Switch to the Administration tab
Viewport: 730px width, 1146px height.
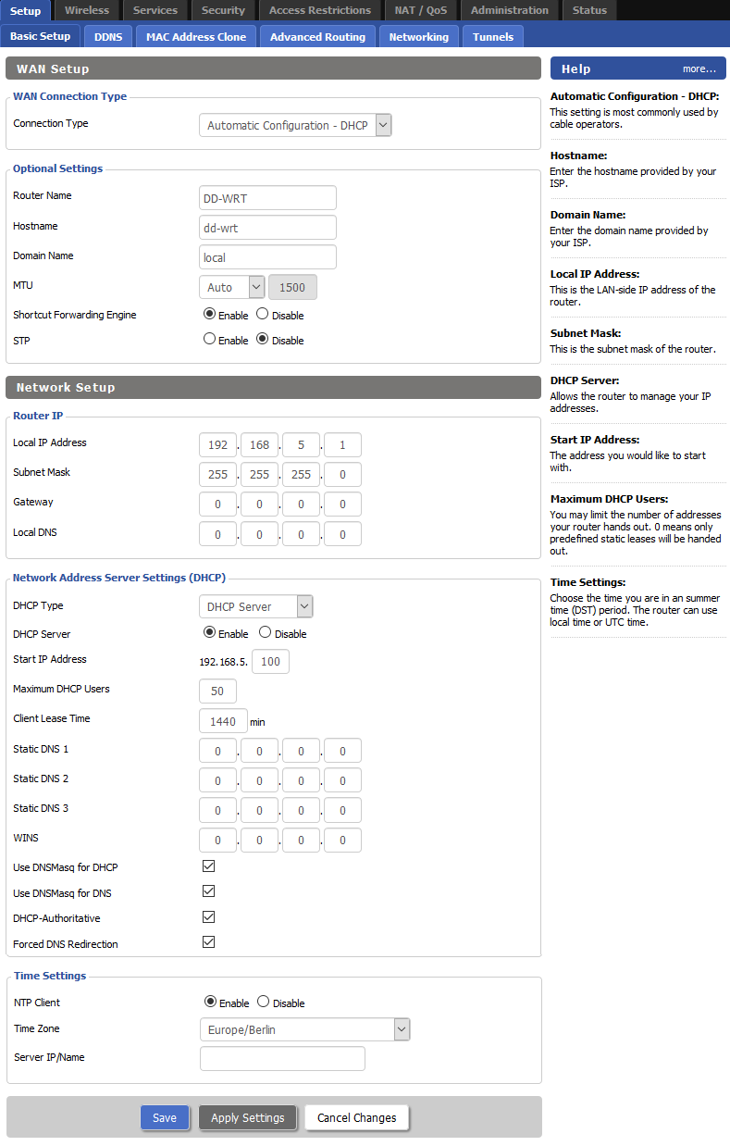coord(509,10)
